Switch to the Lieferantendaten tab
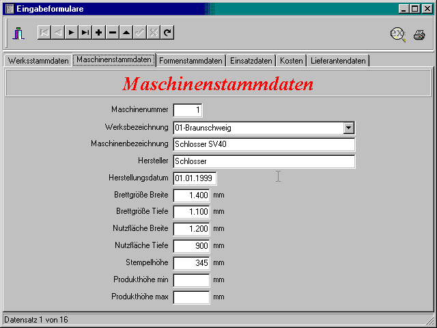 point(339,61)
